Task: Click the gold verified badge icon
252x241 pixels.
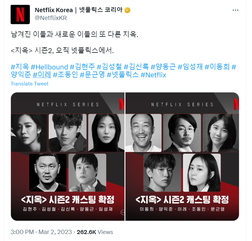Action: (127, 10)
